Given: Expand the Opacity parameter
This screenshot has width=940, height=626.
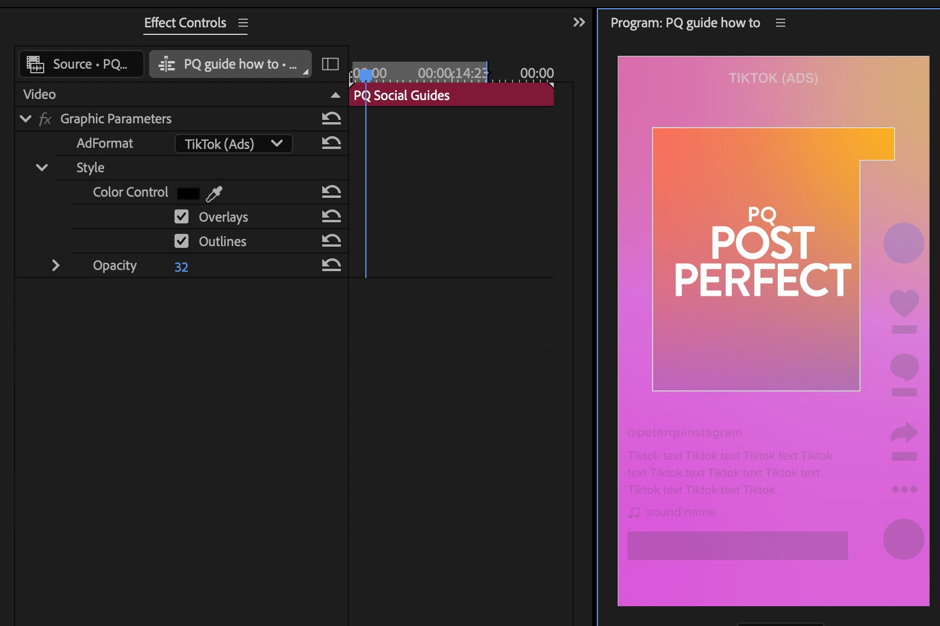Looking at the screenshot, I should [56, 265].
